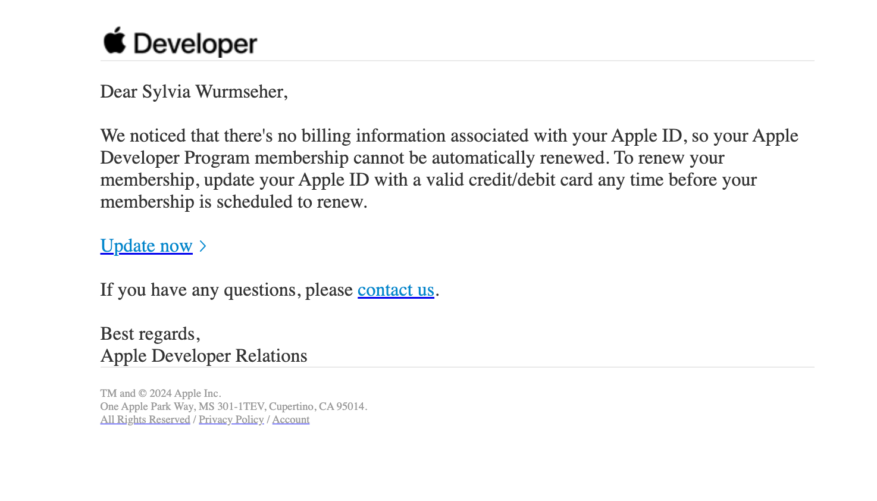Click the text "If you have any questions"

pyautogui.click(x=198, y=290)
